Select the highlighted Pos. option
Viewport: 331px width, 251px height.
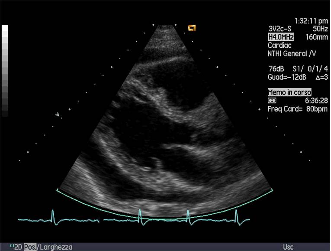[x=30, y=247]
